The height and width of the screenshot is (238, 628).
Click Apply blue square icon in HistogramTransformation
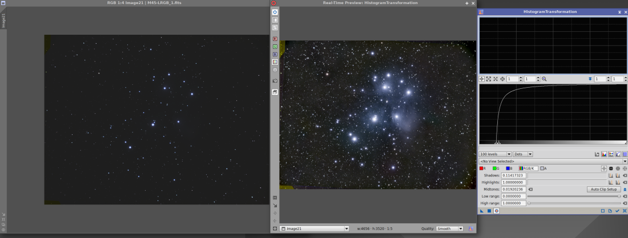click(x=489, y=211)
